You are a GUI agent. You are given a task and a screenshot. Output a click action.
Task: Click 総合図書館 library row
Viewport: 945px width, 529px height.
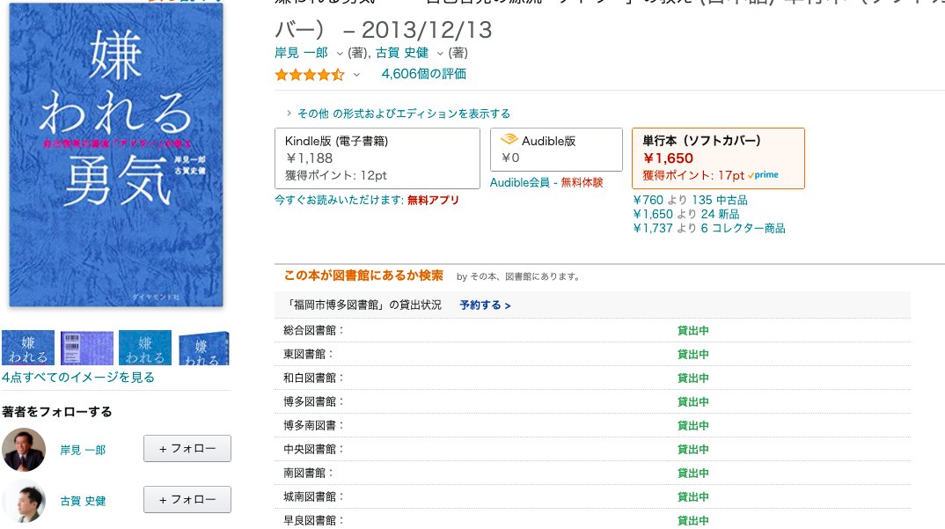592,331
